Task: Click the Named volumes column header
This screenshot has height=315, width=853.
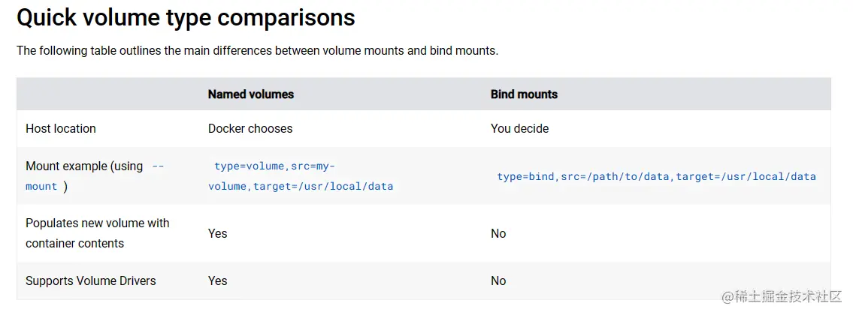Action: point(251,94)
